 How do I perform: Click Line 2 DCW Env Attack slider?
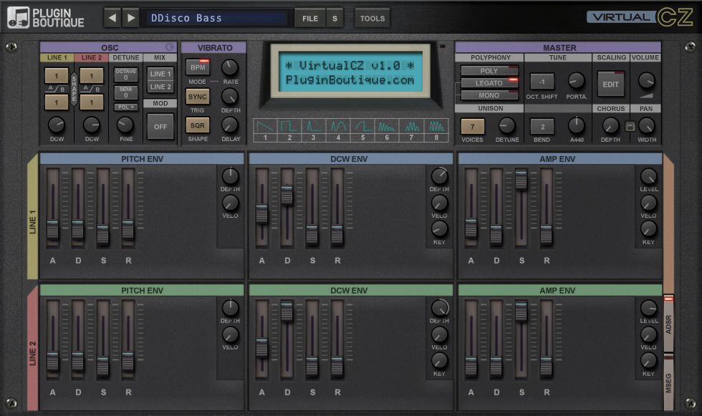click(x=262, y=339)
